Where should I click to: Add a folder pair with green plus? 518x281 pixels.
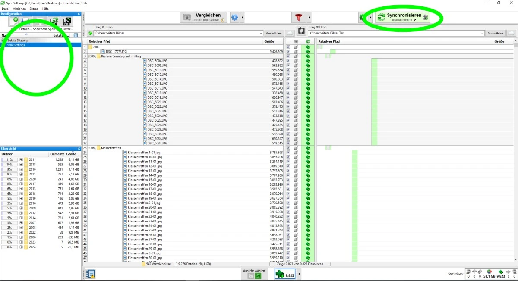[90, 33]
